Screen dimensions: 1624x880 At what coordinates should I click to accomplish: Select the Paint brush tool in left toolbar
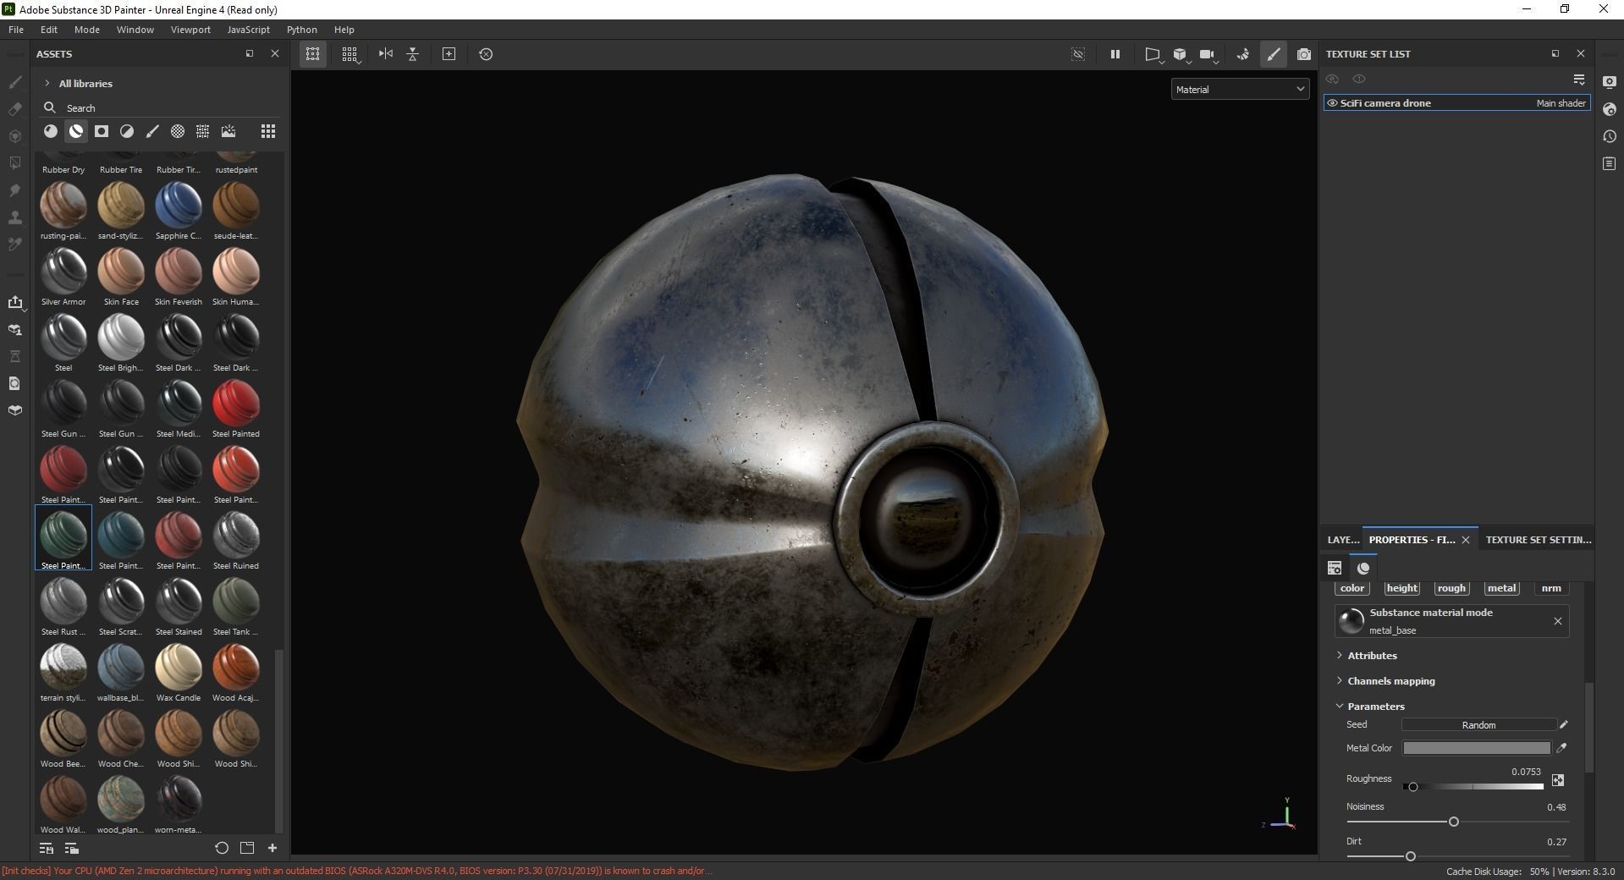(x=14, y=82)
